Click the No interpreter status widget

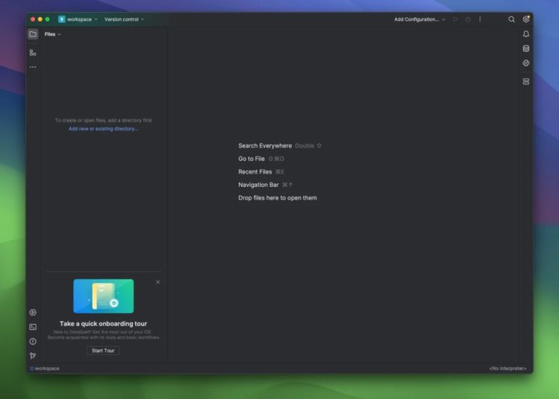[508, 368]
